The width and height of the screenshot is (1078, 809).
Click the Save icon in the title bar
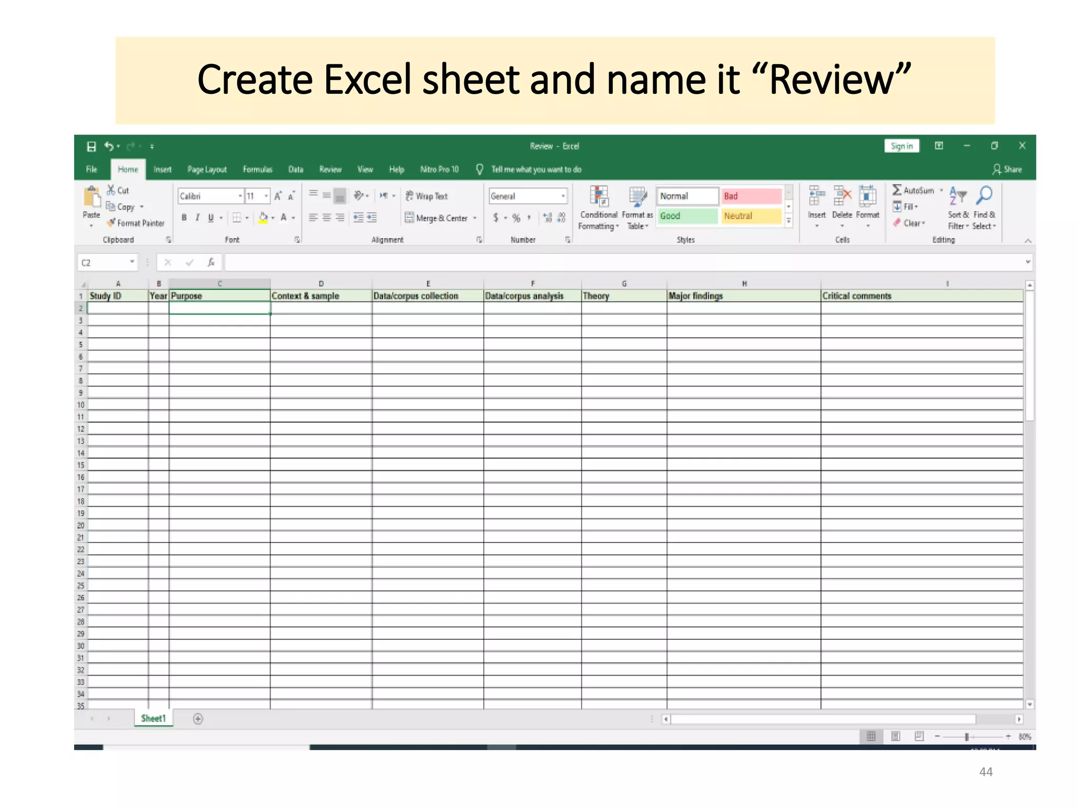(92, 146)
